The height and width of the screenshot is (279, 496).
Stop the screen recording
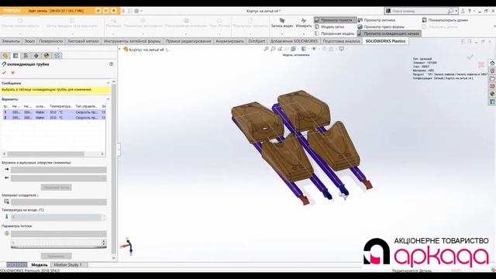[x=114, y=11]
